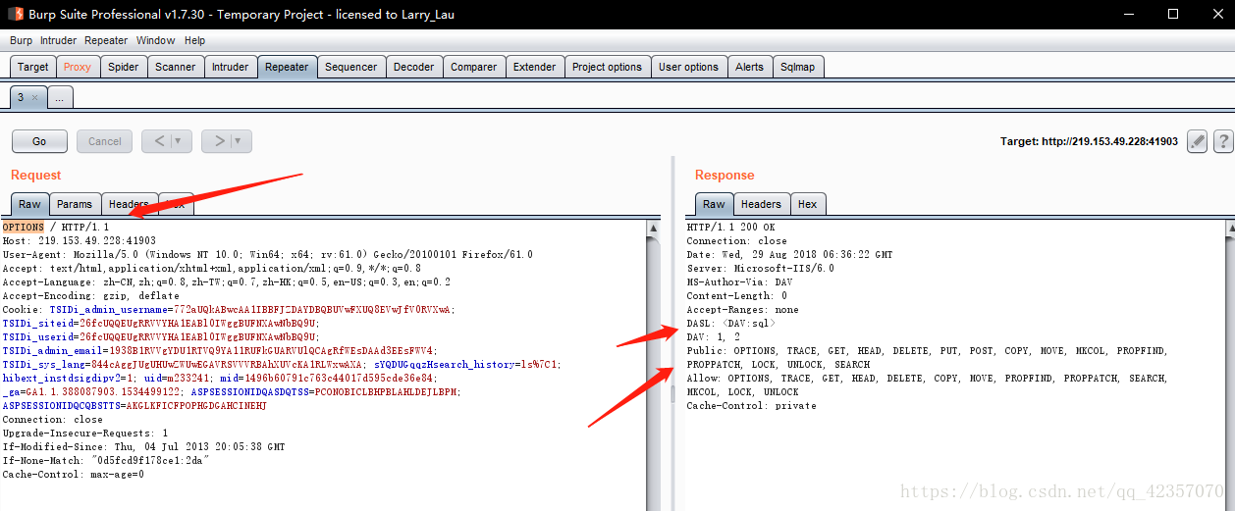Switch to the Decoder tab
This screenshot has height=511, width=1235.
(413, 67)
